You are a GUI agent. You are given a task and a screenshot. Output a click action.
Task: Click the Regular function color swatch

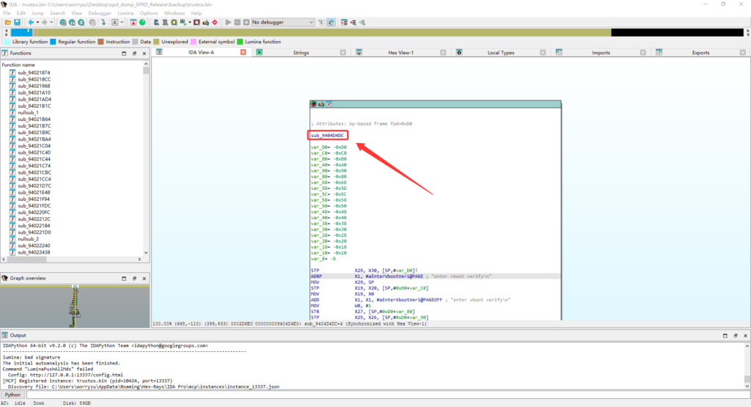(x=53, y=42)
